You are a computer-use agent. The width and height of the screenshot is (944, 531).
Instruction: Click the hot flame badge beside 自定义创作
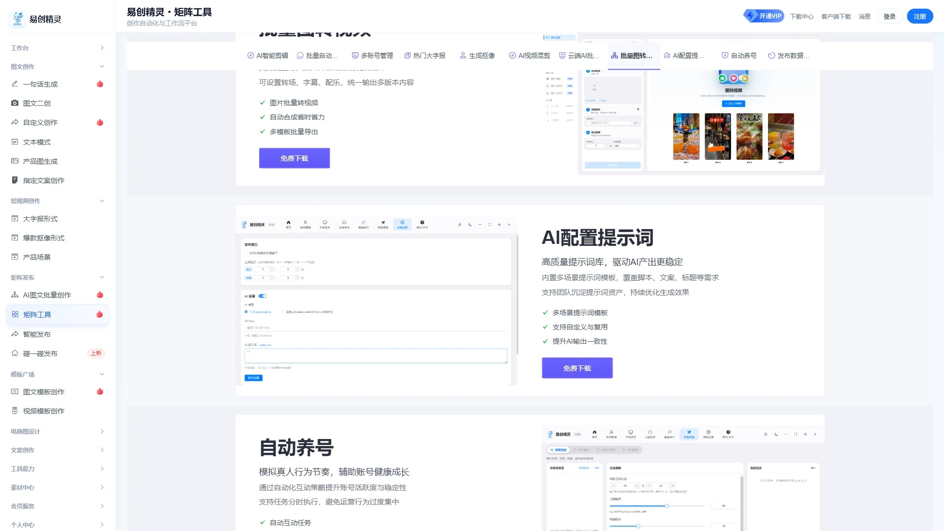click(x=100, y=122)
